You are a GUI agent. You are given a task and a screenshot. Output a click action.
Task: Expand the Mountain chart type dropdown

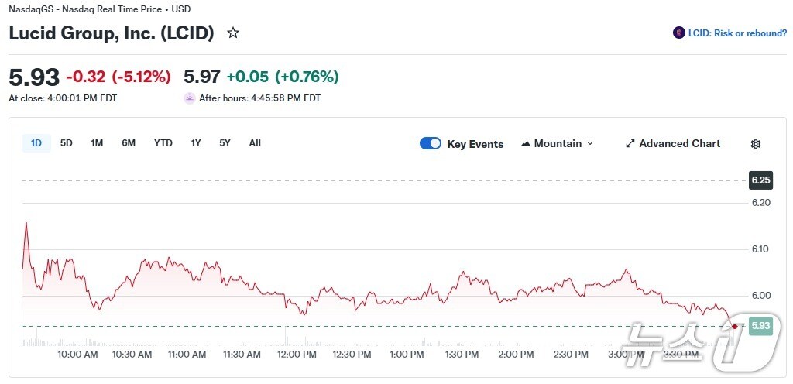click(x=590, y=144)
